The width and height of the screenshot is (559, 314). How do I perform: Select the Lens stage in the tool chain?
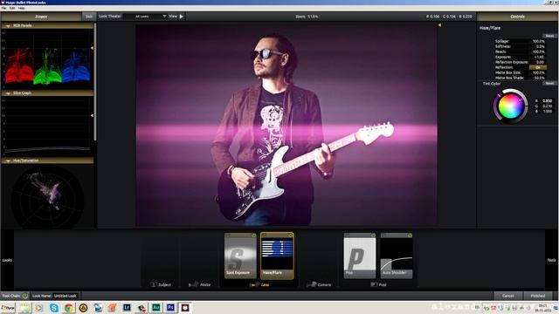click(x=259, y=284)
